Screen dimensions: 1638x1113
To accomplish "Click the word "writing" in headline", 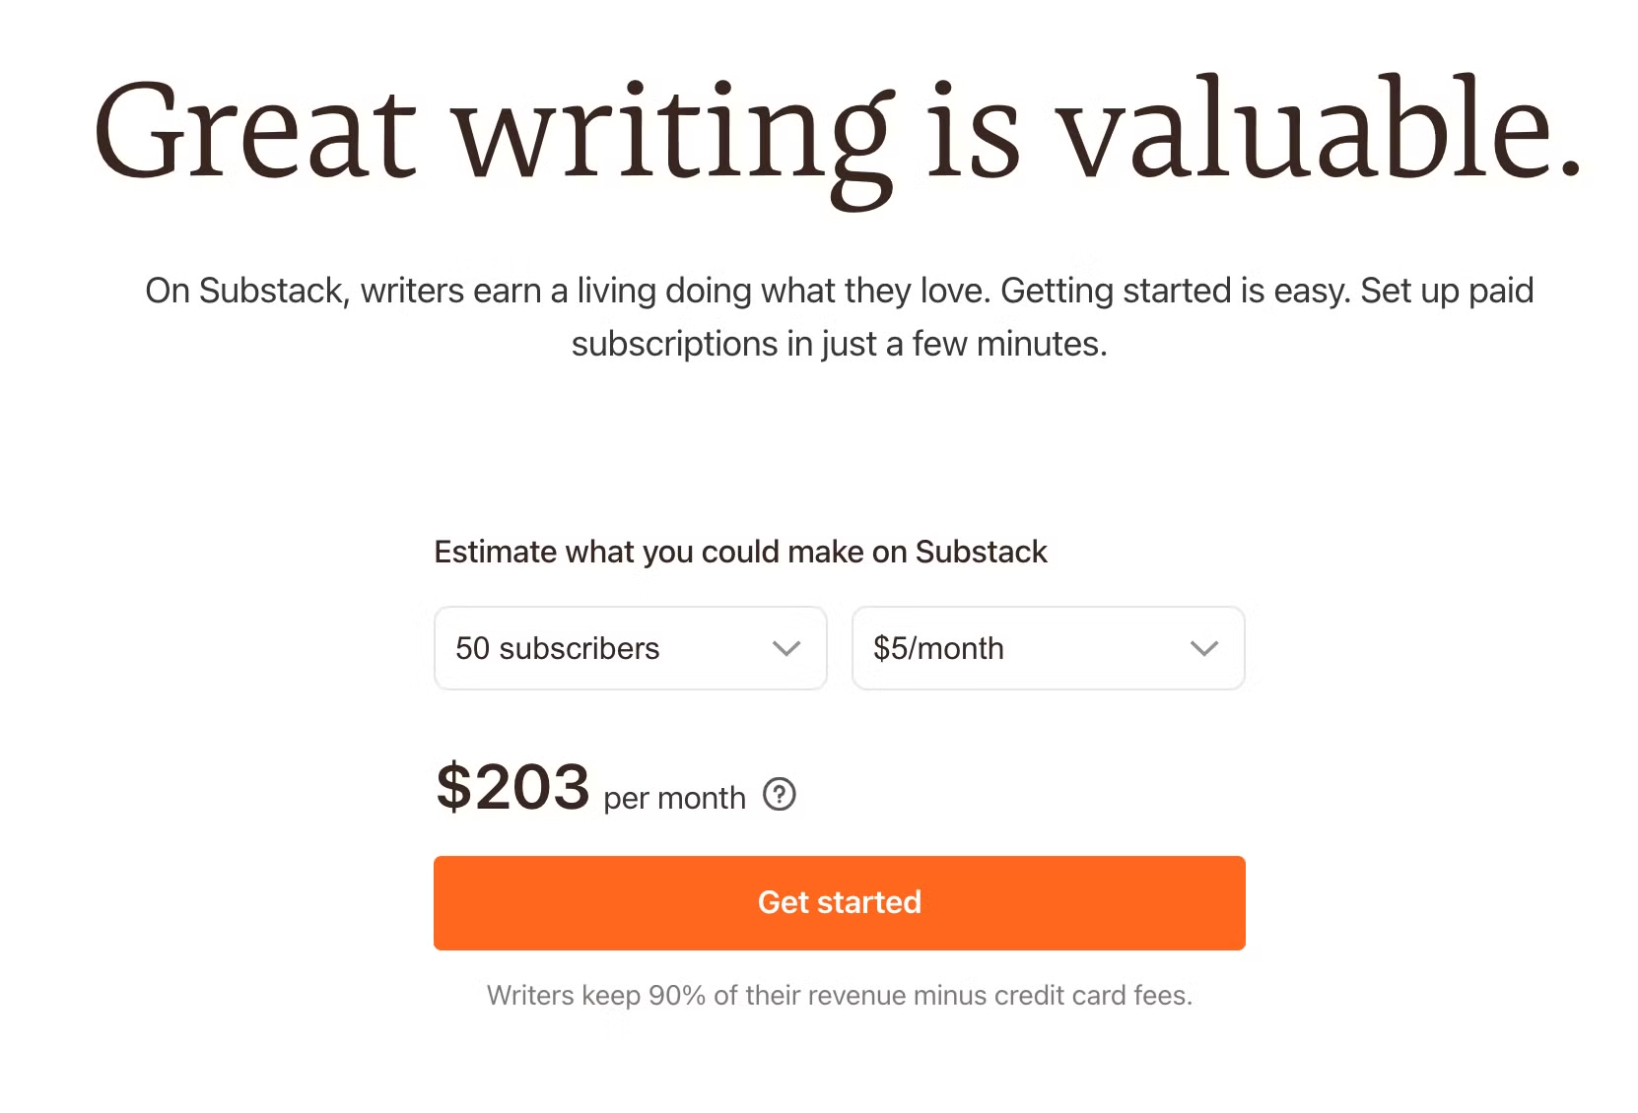I will (674, 138).
